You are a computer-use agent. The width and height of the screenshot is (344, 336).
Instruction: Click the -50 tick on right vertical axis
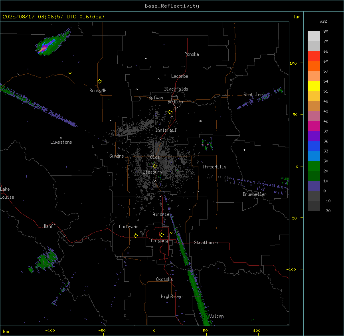coord(293,218)
